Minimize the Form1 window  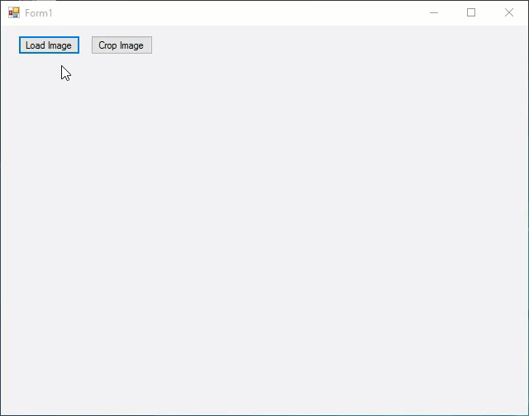(434, 13)
